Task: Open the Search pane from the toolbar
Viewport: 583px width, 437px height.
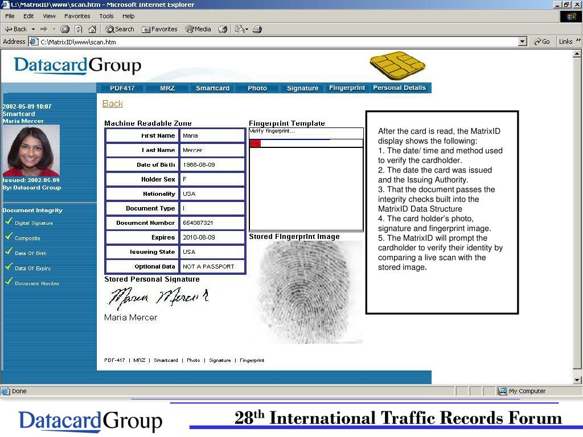Action: pos(120,29)
